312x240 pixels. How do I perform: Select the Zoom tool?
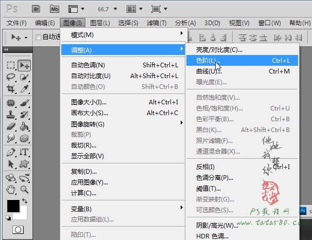24,190
